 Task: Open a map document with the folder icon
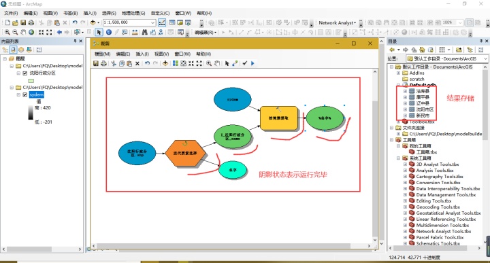pos(15,22)
